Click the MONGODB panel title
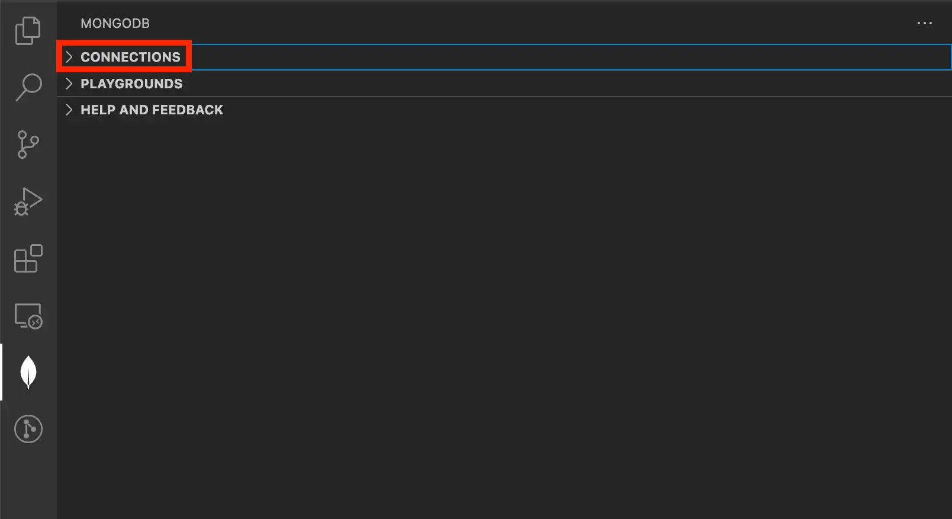The width and height of the screenshot is (952, 519). (115, 23)
